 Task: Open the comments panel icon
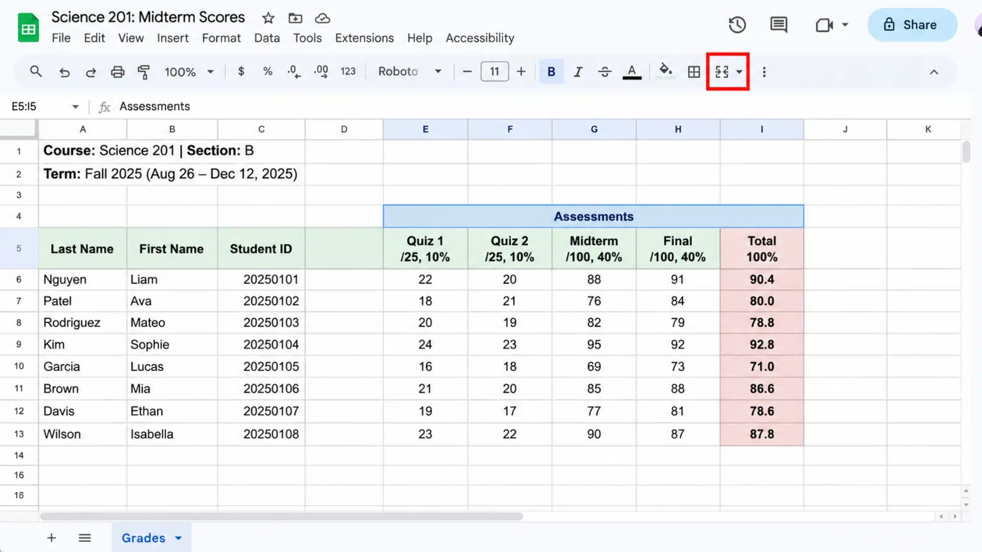pyautogui.click(x=778, y=25)
